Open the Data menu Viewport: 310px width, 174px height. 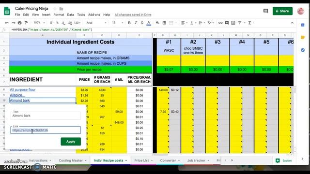(70, 14)
